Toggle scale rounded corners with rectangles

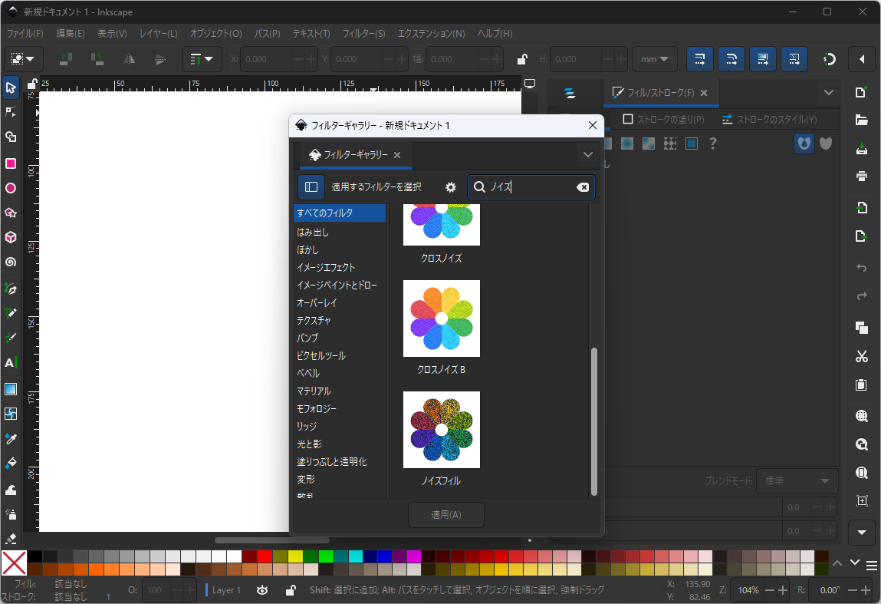731,59
